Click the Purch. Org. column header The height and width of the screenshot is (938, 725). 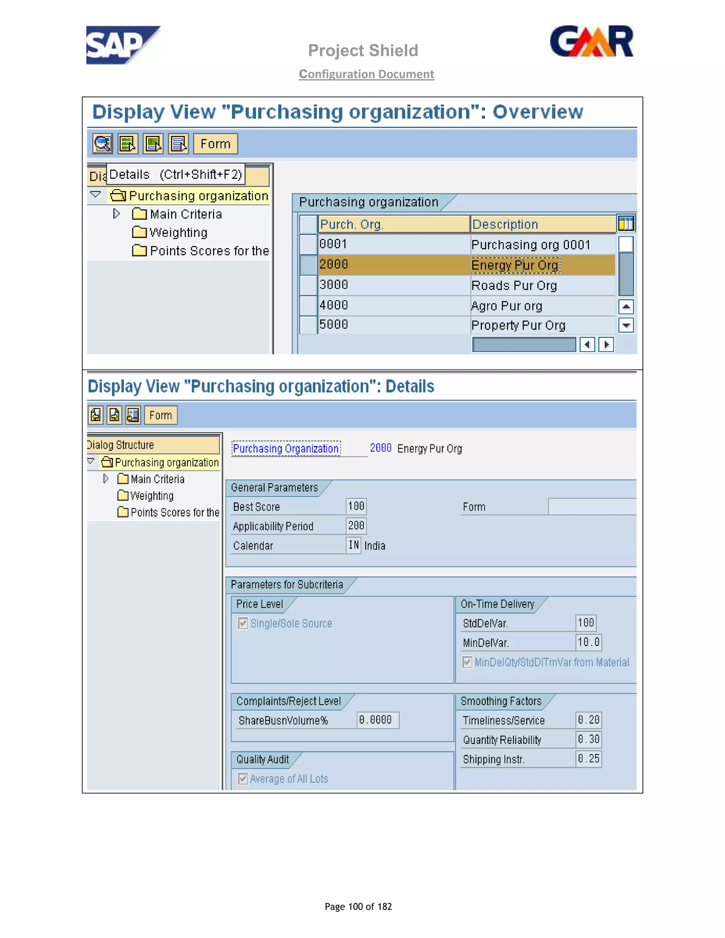pos(394,224)
